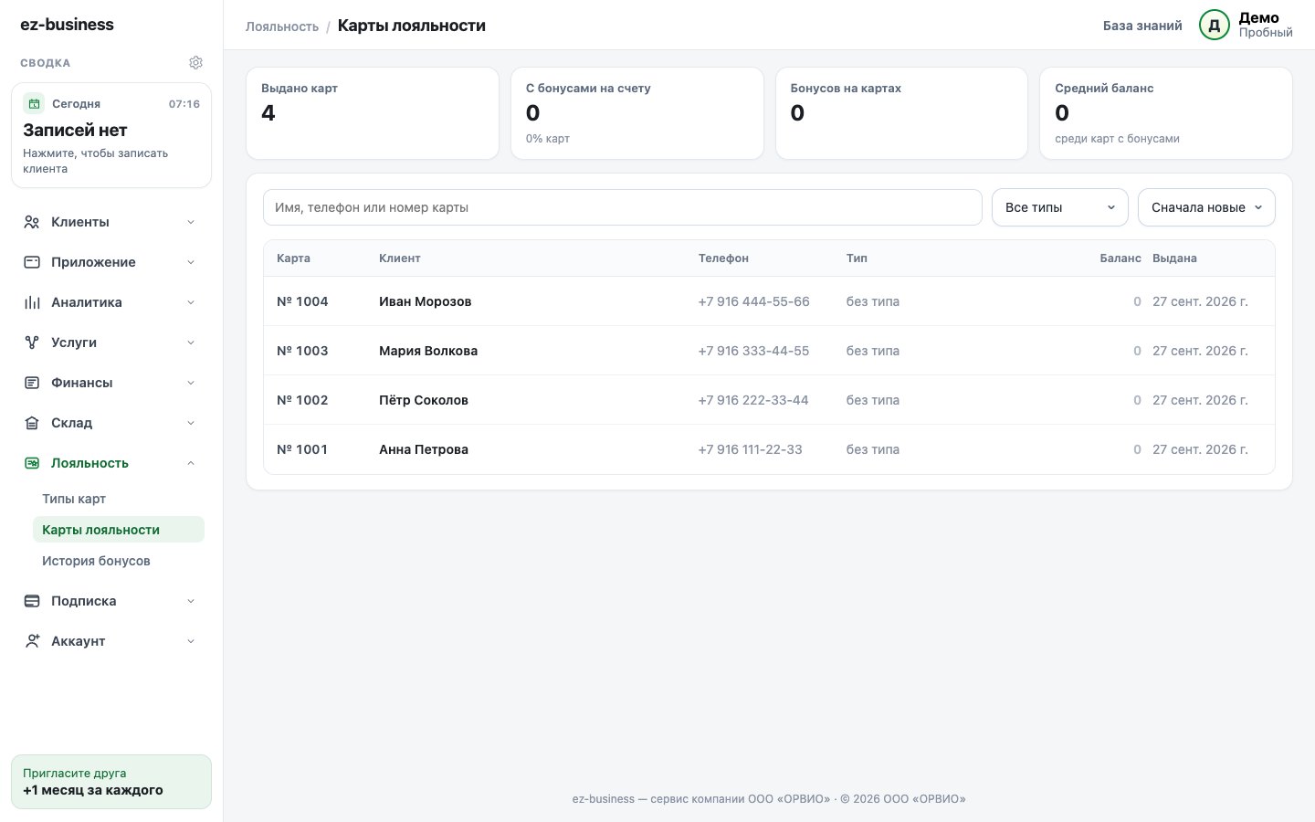
Task: Click the Пригласите друга banner
Action: coord(111,782)
